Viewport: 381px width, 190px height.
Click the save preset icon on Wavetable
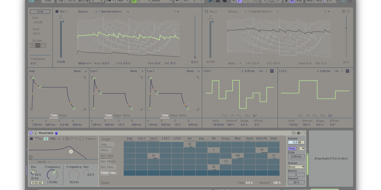(x=298, y=133)
